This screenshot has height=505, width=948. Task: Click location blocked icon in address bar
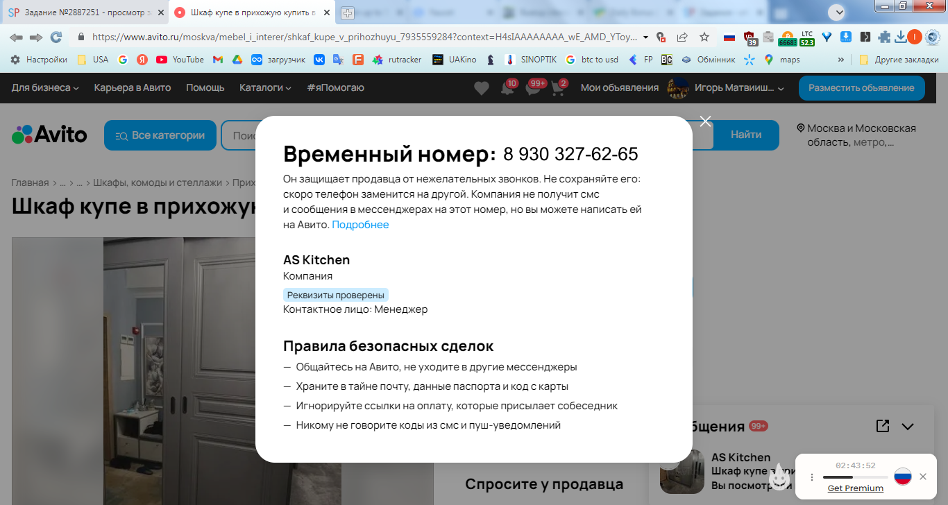coord(661,37)
